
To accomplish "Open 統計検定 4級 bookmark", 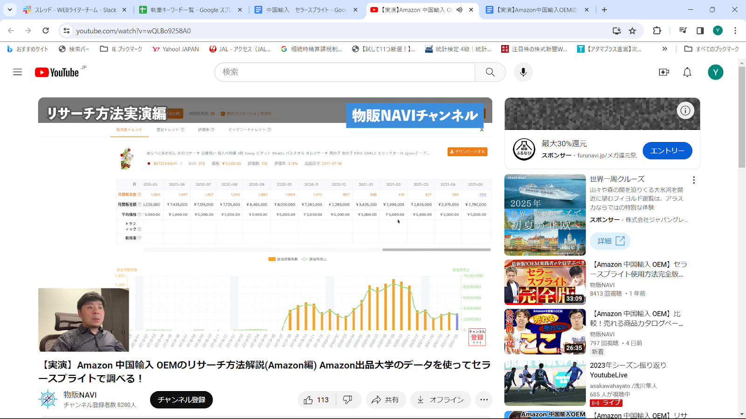I will [x=458, y=49].
